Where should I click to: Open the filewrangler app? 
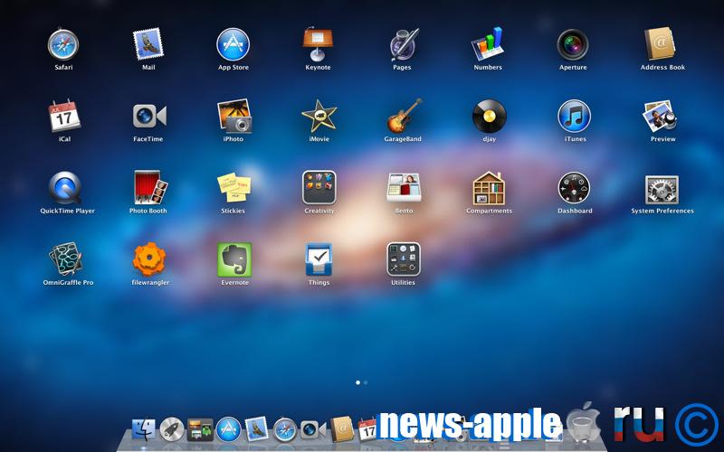[x=149, y=259]
